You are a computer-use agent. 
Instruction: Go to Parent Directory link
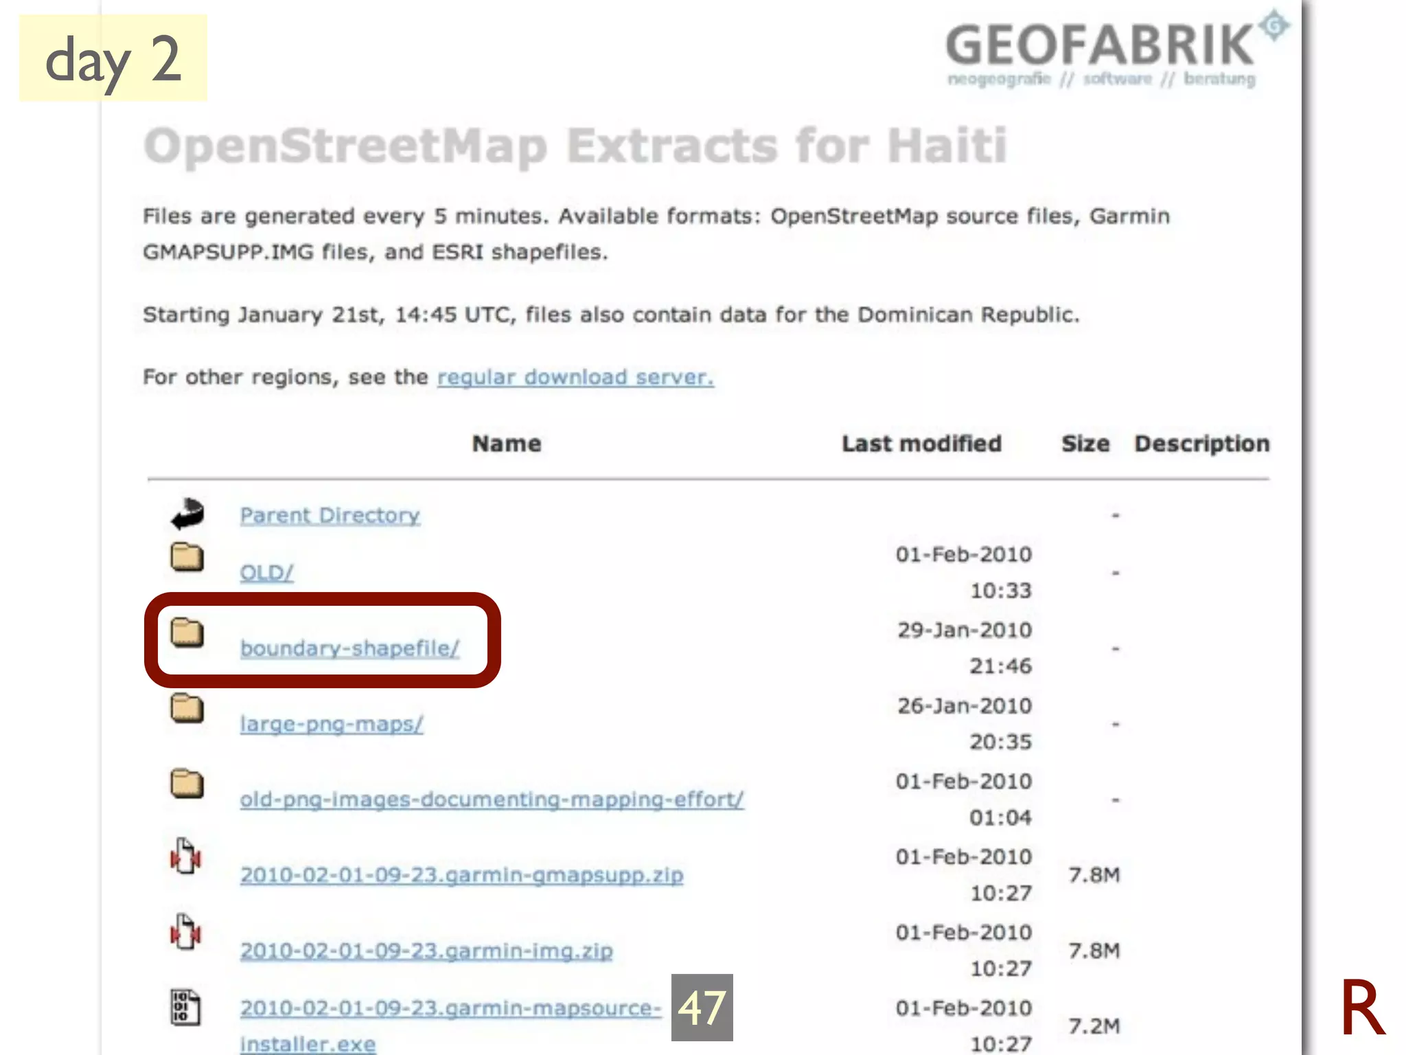pos(330,515)
